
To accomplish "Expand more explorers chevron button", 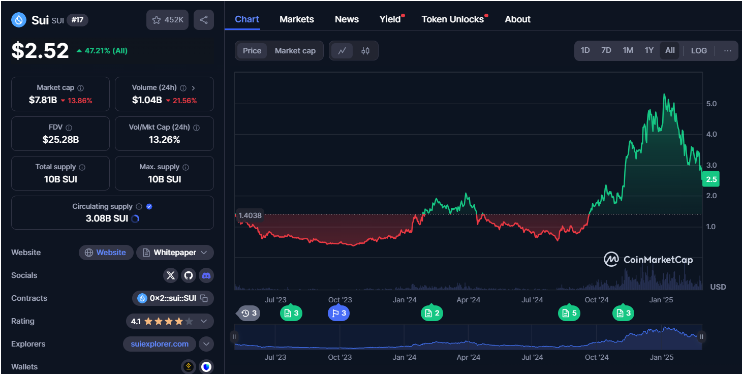I will click(x=206, y=344).
